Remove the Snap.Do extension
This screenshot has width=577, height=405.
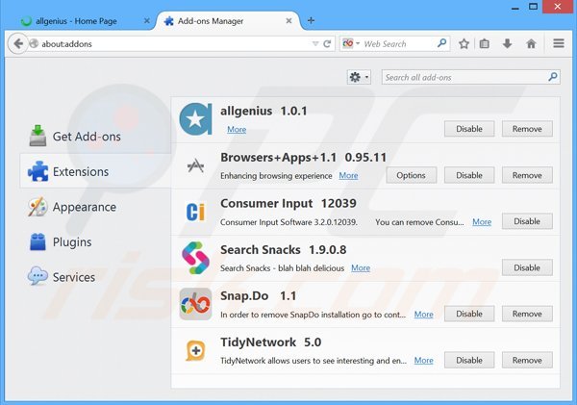click(527, 314)
